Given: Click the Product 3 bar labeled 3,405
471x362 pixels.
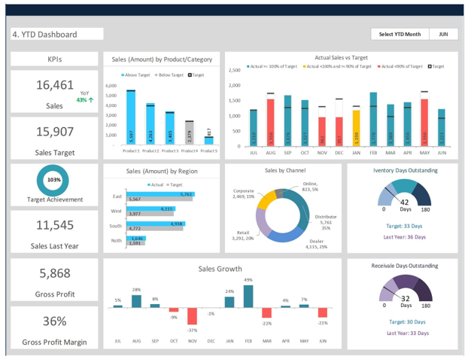Looking at the screenshot, I should pyautogui.click(x=170, y=129).
